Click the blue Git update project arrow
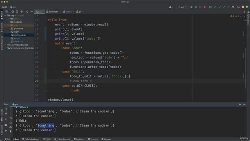This screenshot has width=250, height=141. pos(215,7)
